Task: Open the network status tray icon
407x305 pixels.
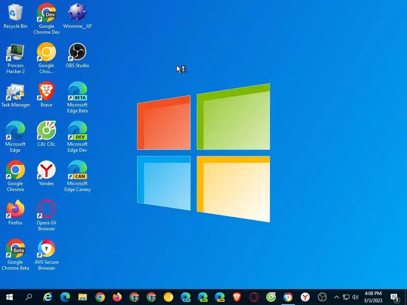Action: (x=346, y=297)
